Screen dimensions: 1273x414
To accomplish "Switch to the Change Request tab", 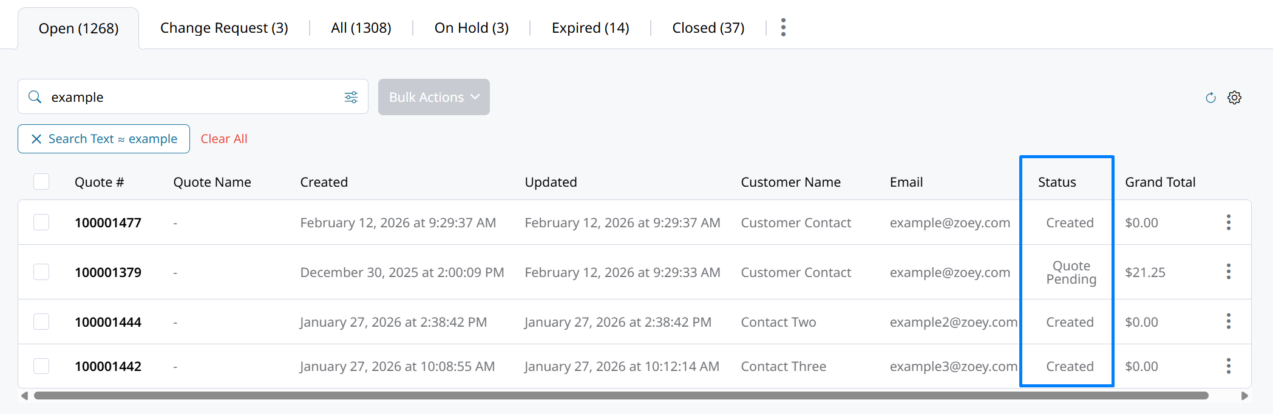I will (x=224, y=28).
